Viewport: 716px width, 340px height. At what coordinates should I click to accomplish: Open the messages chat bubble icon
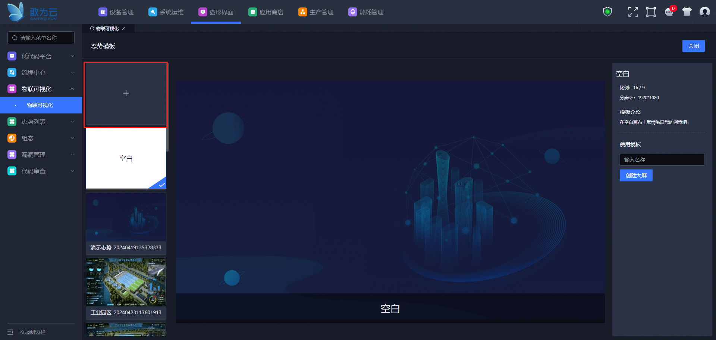coord(669,12)
